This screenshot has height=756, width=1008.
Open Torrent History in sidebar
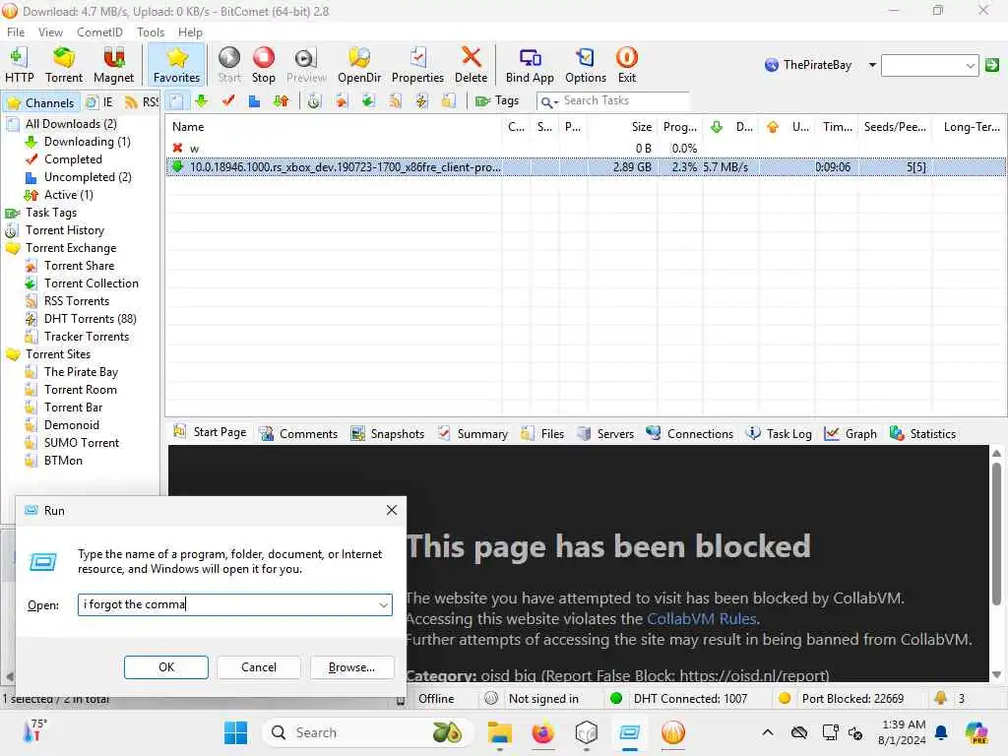(x=64, y=230)
